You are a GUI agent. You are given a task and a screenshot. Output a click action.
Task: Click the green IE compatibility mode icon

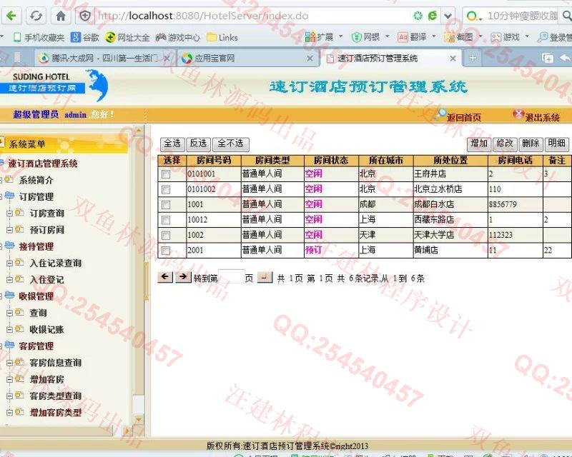[x=433, y=16]
